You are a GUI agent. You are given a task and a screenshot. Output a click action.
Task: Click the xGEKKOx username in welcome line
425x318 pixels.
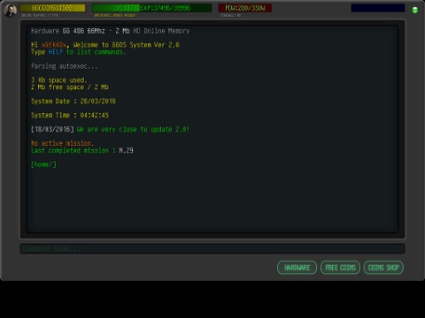pos(54,45)
